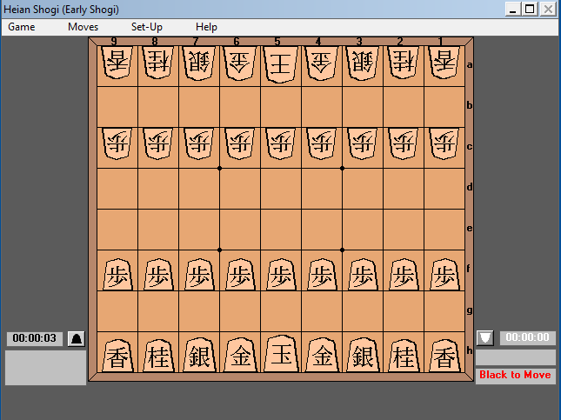Screen dimensions: 561x420
Task: Select White's pawn on 7c
Action: coord(199,143)
